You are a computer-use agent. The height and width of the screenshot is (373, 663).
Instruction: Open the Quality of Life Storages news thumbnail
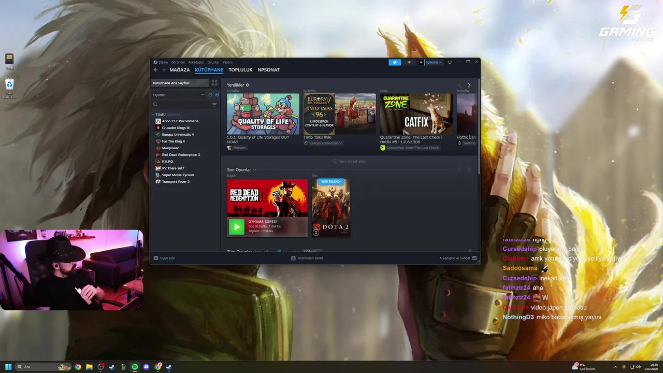tap(263, 114)
